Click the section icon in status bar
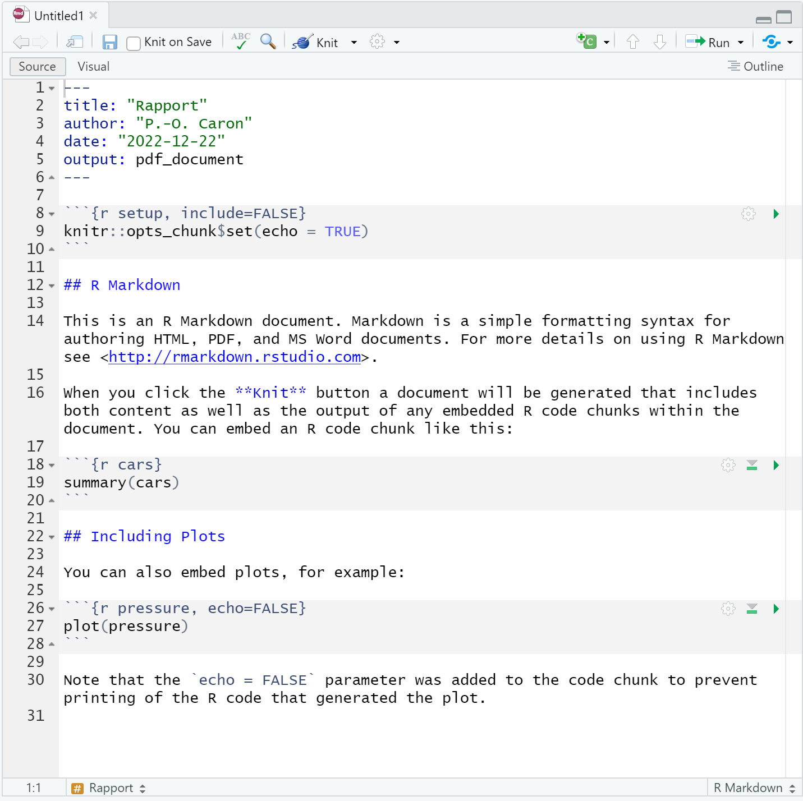803x801 pixels. point(77,789)
